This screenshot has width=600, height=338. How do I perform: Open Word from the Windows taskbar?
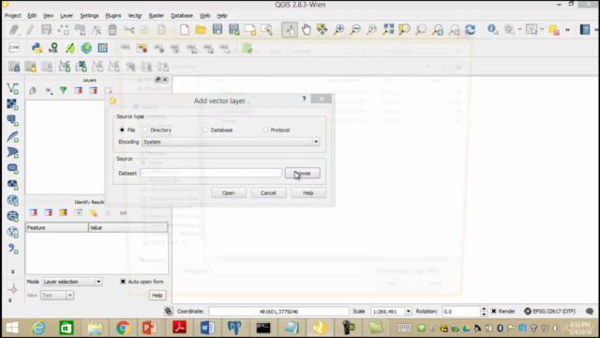tap(207, 328)
